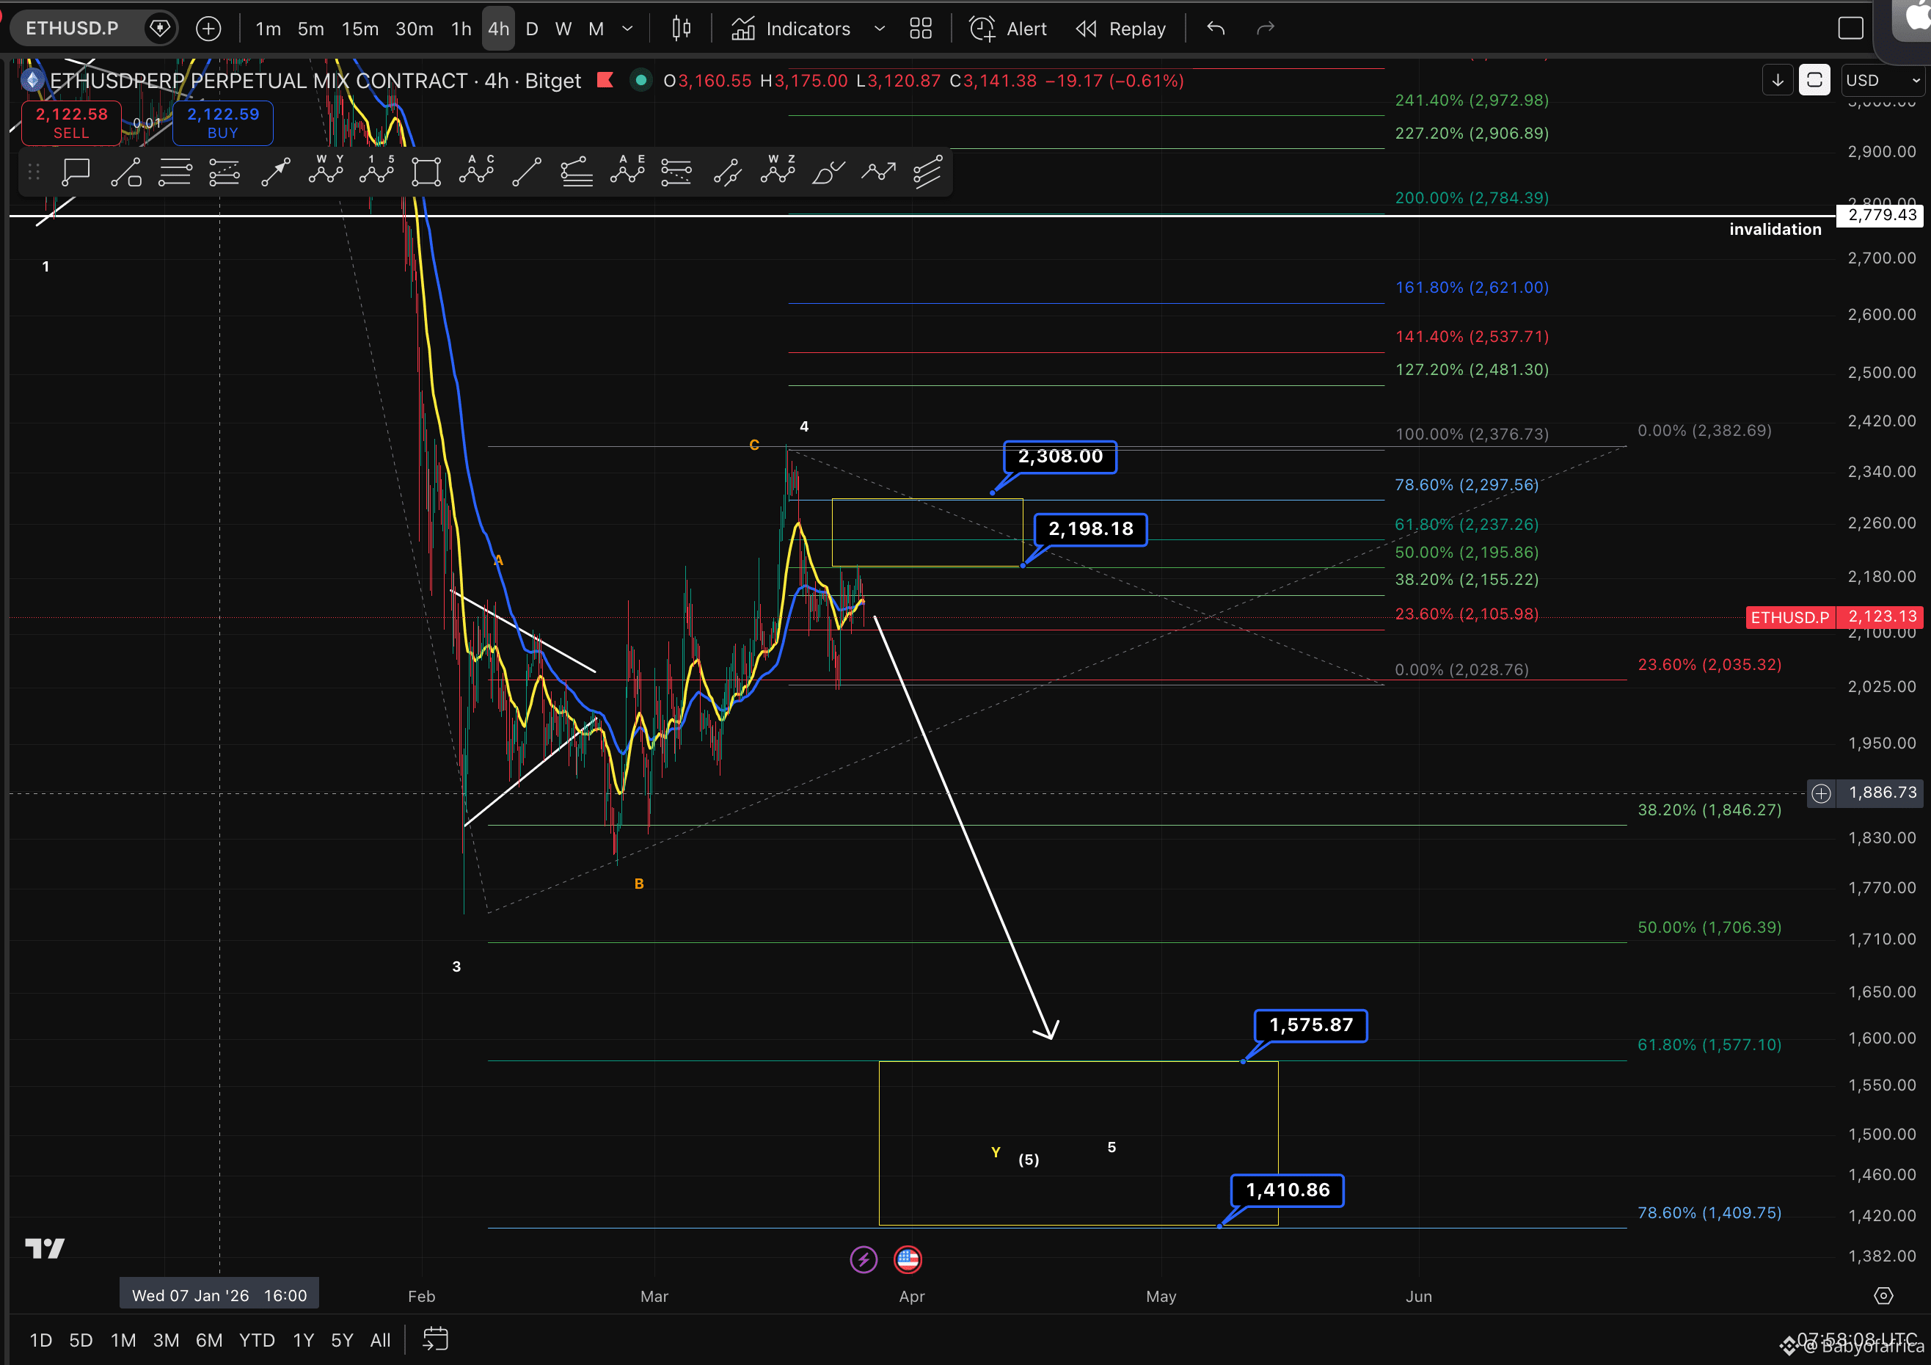This screenshot has width=1931, height=1365.
Task: Add a symbol with the plus circle
Action: tap(208, 29)
